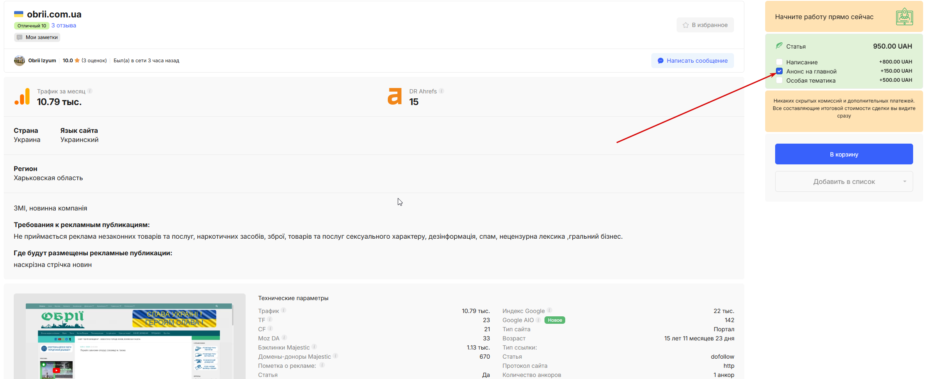Click the Технические параметры heading

pyautogui.click(x=293, y=298)
